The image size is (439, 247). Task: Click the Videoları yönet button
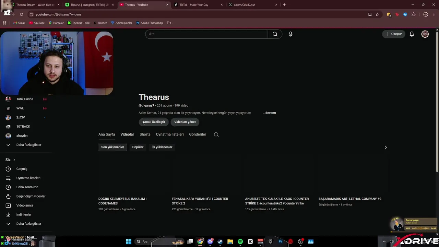[x=185, y=122]
